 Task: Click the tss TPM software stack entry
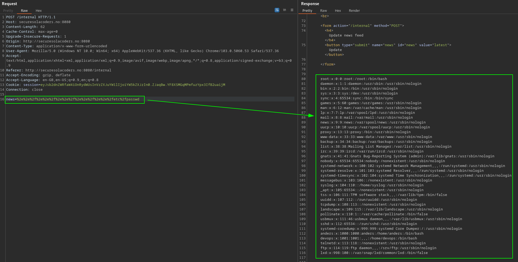click(384, 195)
